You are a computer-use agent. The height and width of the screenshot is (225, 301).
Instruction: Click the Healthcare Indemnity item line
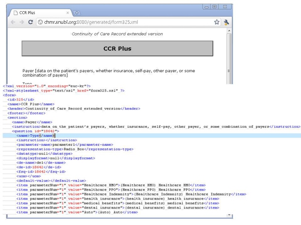(131, 194)
